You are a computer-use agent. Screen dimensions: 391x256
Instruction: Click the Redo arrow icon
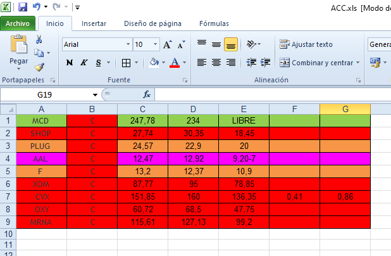(x=56, y=7)
